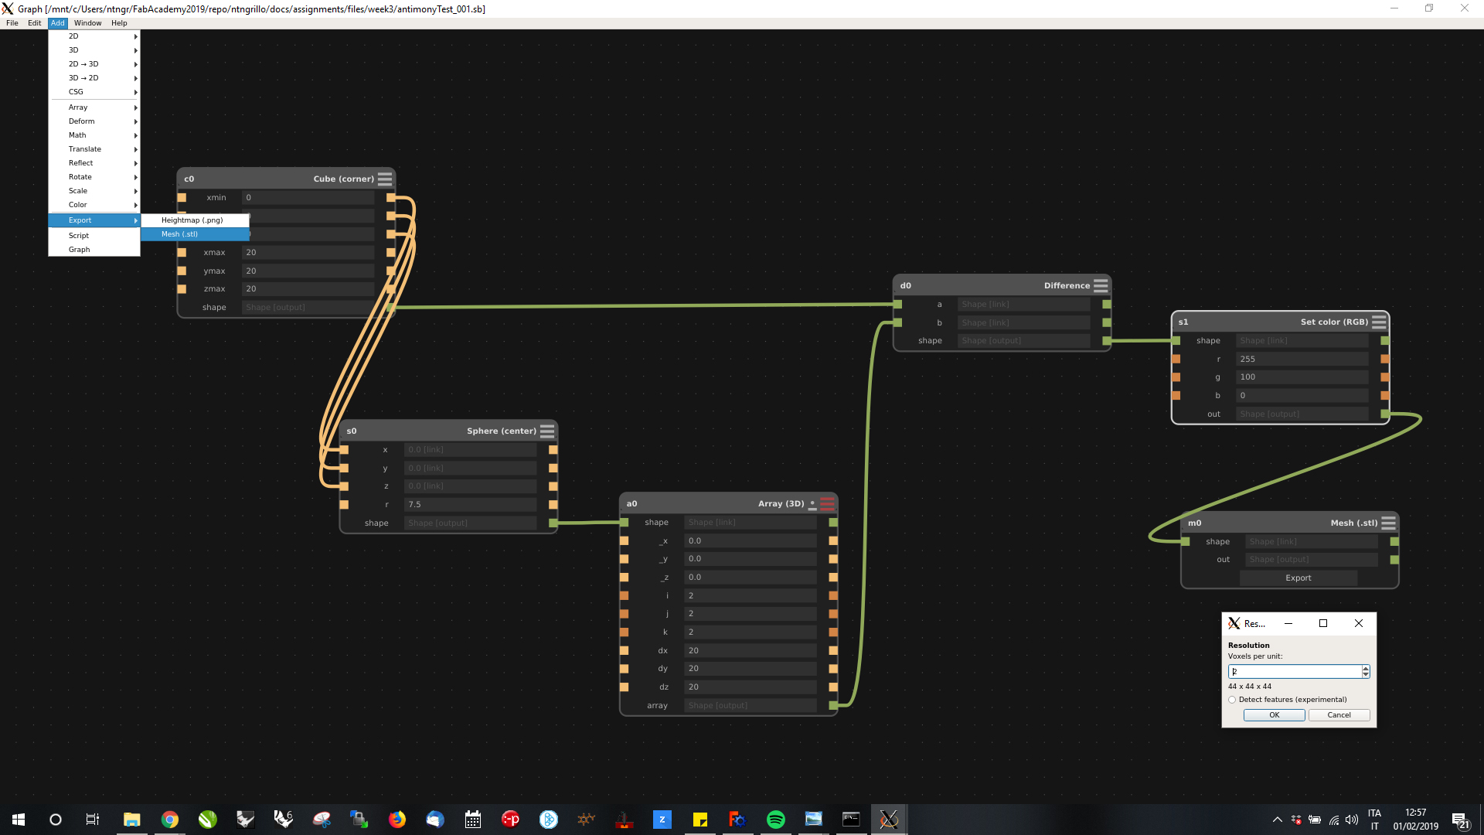The image size is (1484, 835).
Task: Open the Window menu
Action: coord(87,23)
